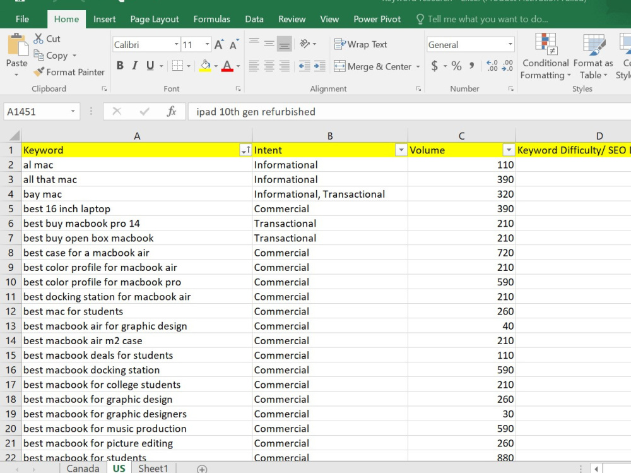Image resolution: width=631 pixels, height=473 pixels.
Task: Click the Paste clipboard icon
Action: tap(17, 44)
